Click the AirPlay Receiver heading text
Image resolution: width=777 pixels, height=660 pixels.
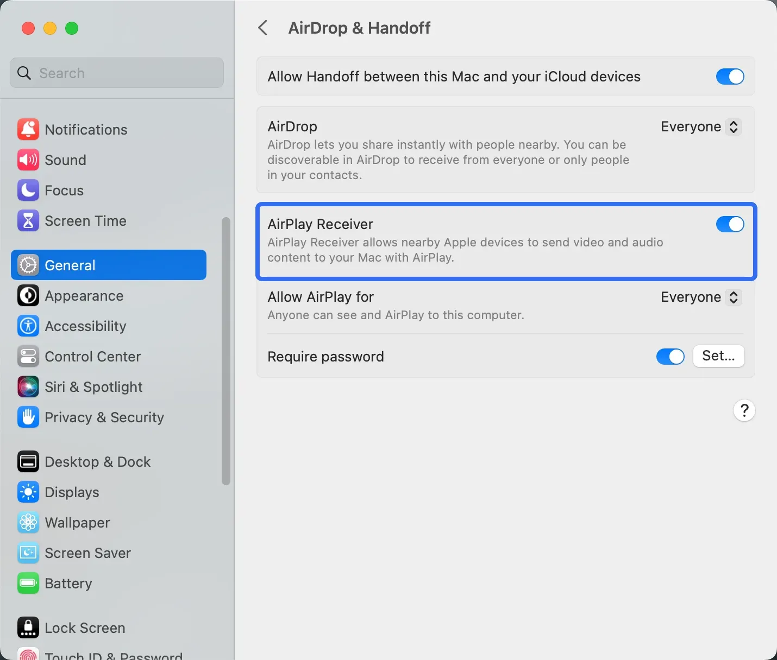point(321,224)
